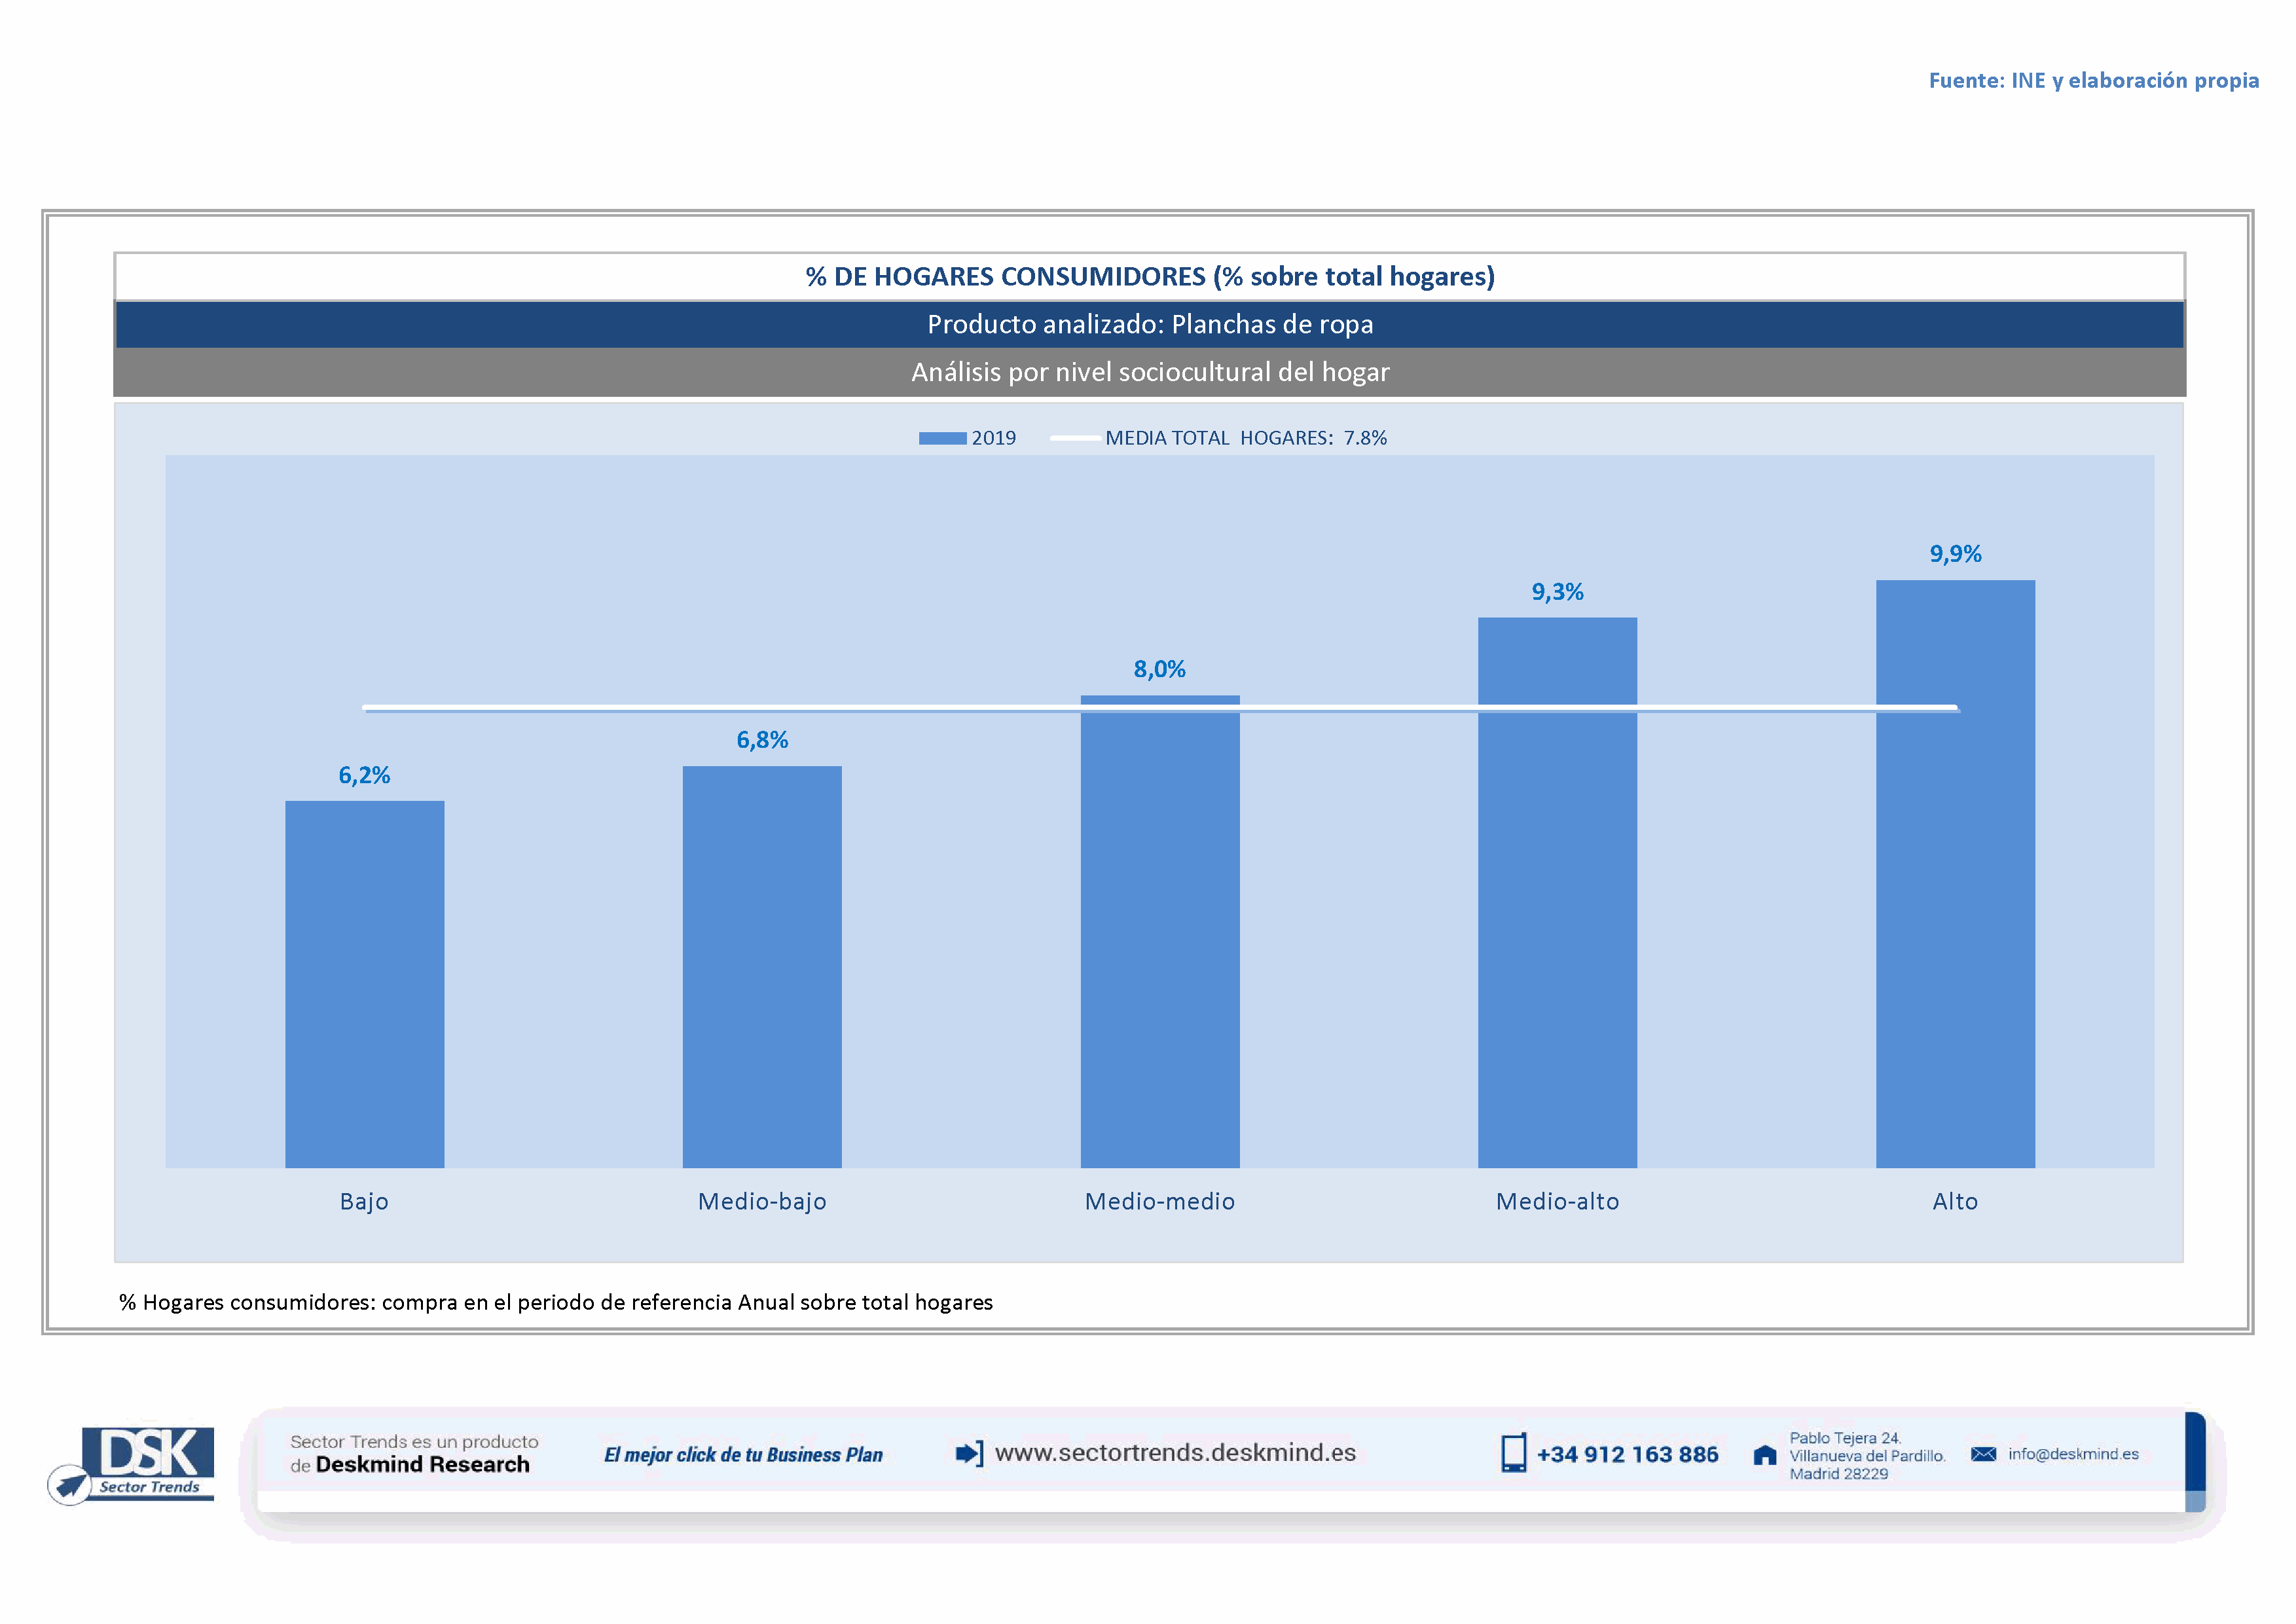Viewport: 2296px width, 1624px height.
Task: Click the Producto analizado: Planchas de ropa banner
Action: 1150,324
